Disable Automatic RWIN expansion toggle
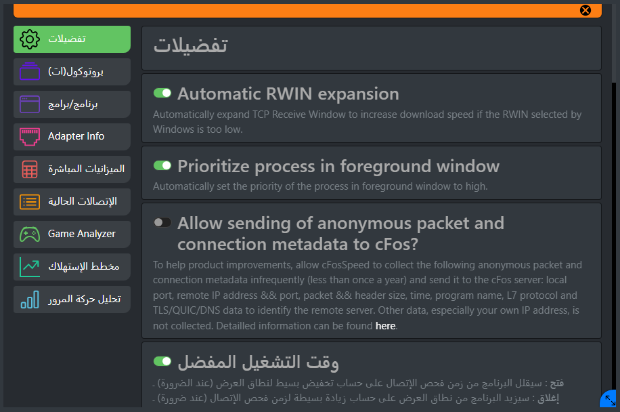620x412 pixels. coord(162,93)
